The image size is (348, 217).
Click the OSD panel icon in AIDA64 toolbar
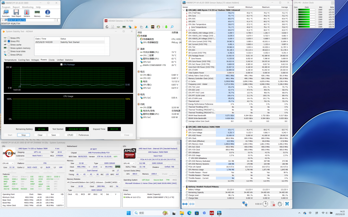coord(153,27)
